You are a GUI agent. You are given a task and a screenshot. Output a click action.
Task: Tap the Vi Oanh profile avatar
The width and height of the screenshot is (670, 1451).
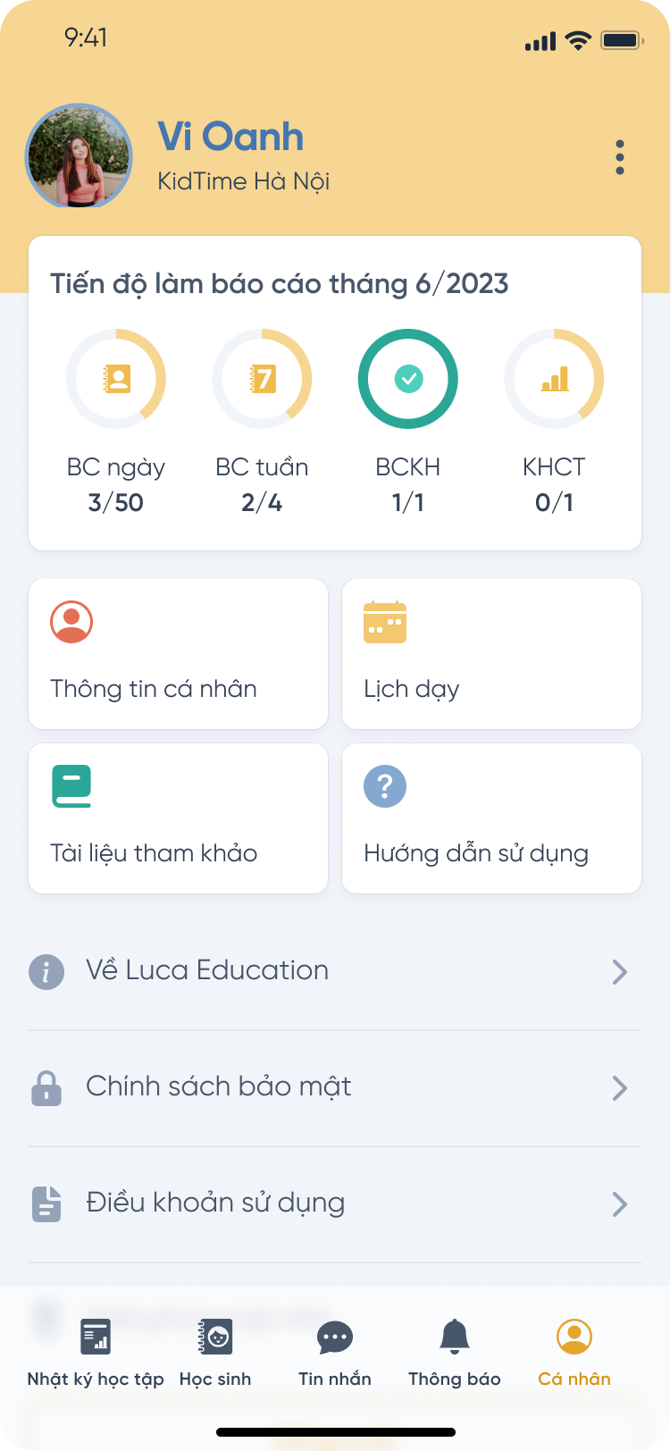coord(79,156)
